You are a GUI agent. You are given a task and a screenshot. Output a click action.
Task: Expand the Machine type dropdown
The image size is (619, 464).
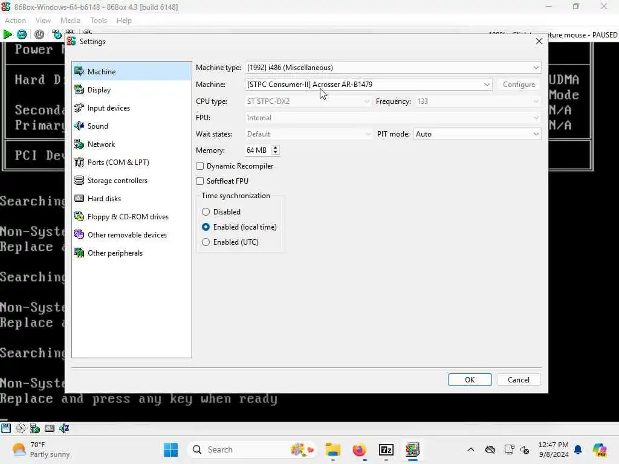(x=393, y=68)
